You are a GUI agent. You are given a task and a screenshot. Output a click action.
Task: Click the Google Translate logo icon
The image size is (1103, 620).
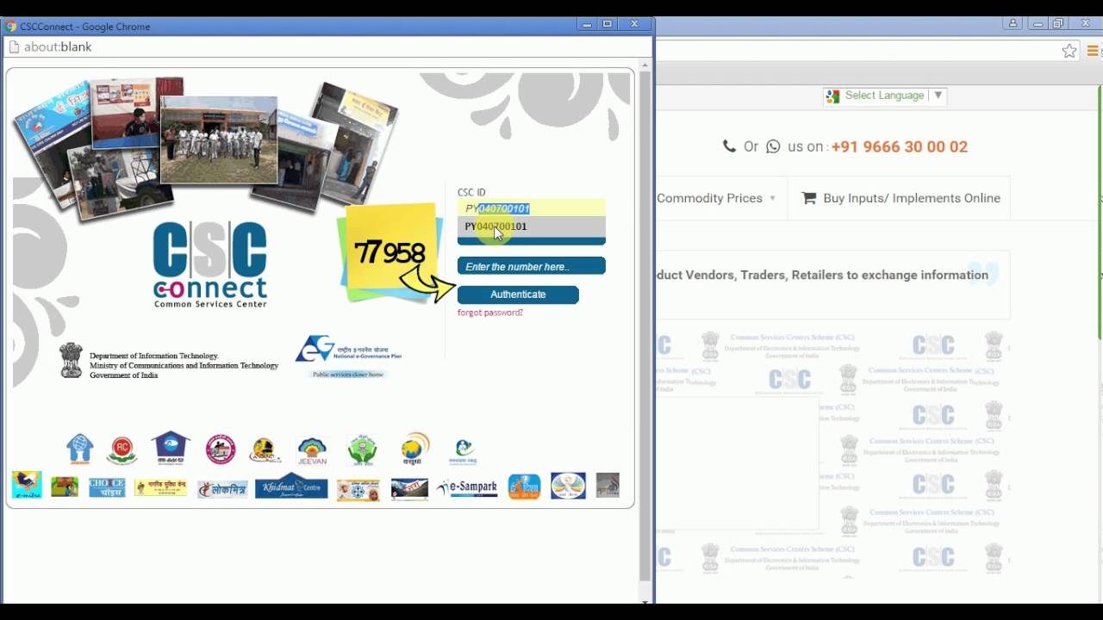(x=832, y=96)
